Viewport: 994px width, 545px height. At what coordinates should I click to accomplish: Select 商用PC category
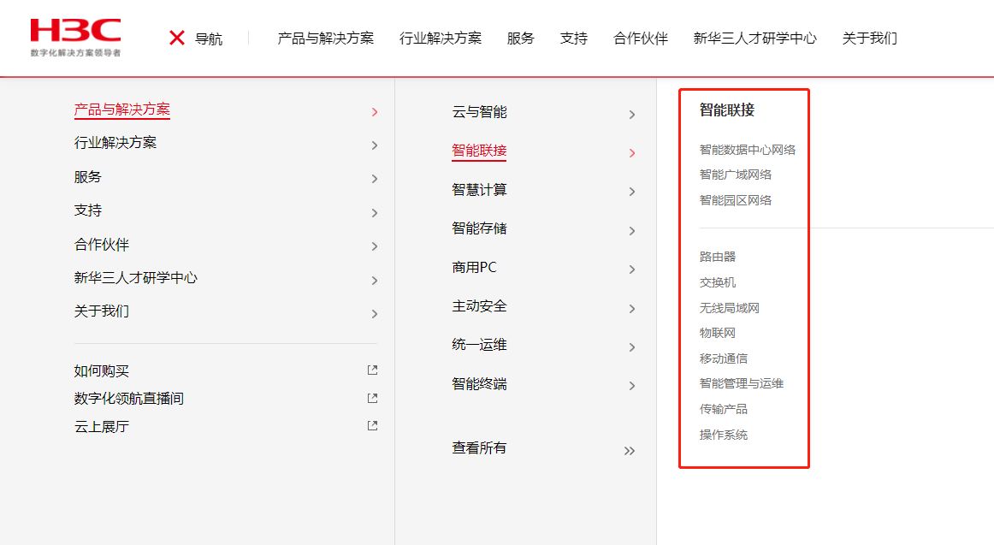474,268
